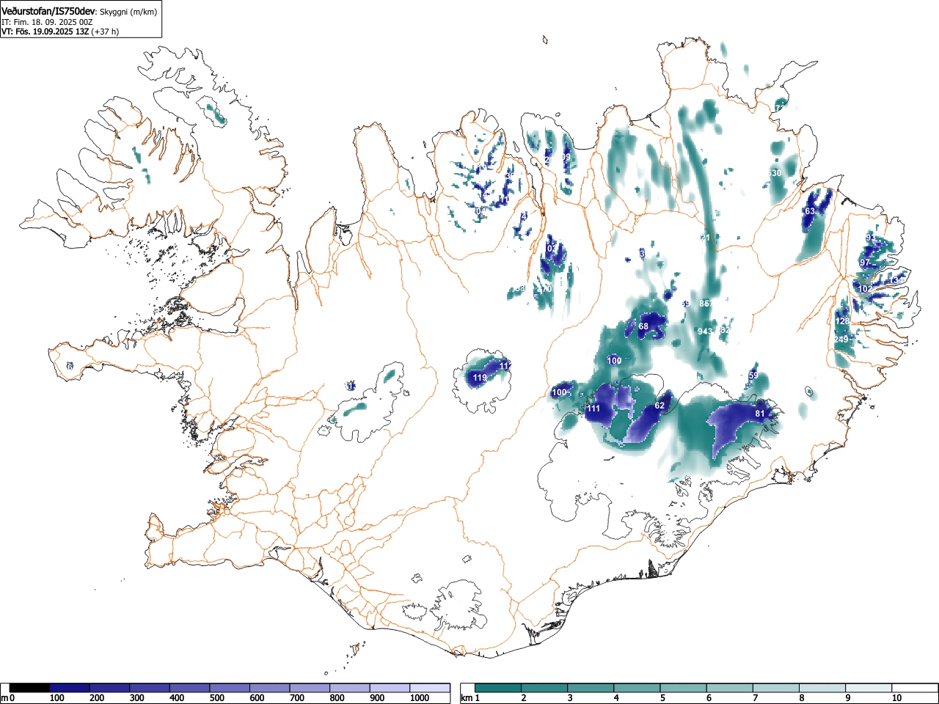Click the '(+37 h)' forecast offset text
Screen dimensions: 939x704
click(105, 32)
